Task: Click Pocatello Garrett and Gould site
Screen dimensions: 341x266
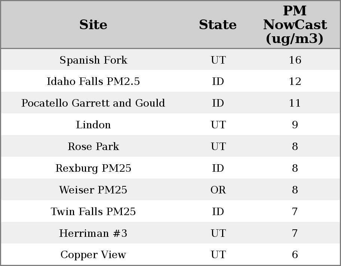Action: point(93,103)
